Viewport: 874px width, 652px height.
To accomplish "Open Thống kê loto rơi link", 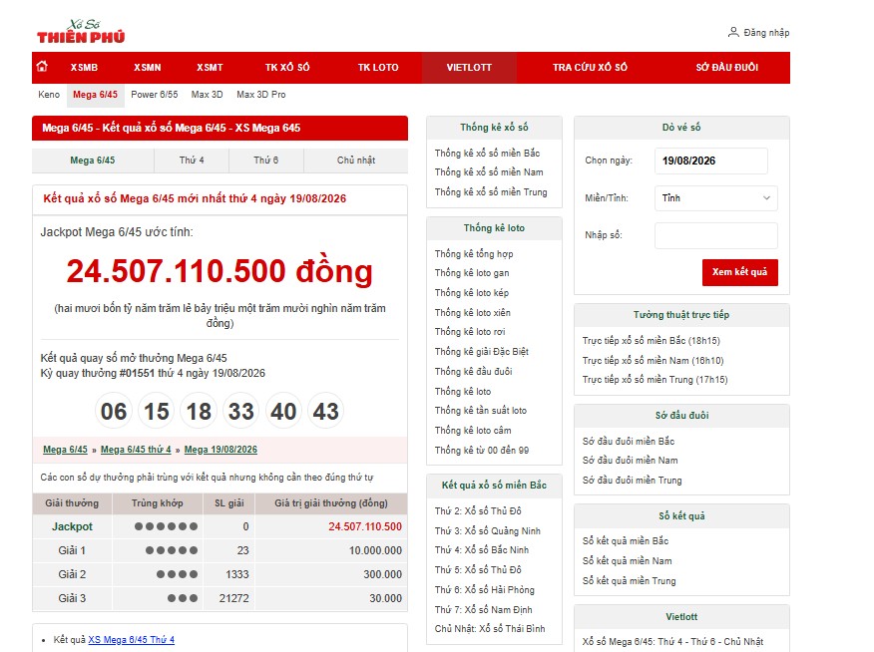I will (470, 332).
